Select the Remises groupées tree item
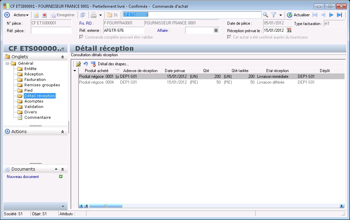Image resolution: width=350 pixels, height=220 pixels. pyautogui.click(x=42, y=85)
